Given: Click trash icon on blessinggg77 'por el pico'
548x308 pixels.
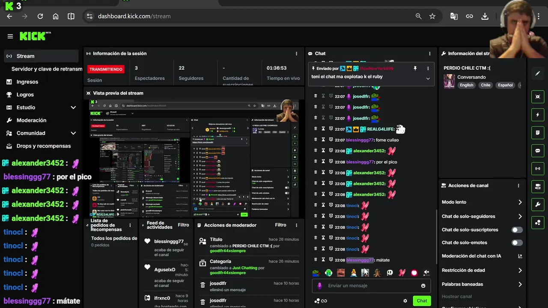Looking at the screenshot, I should 316,162.
